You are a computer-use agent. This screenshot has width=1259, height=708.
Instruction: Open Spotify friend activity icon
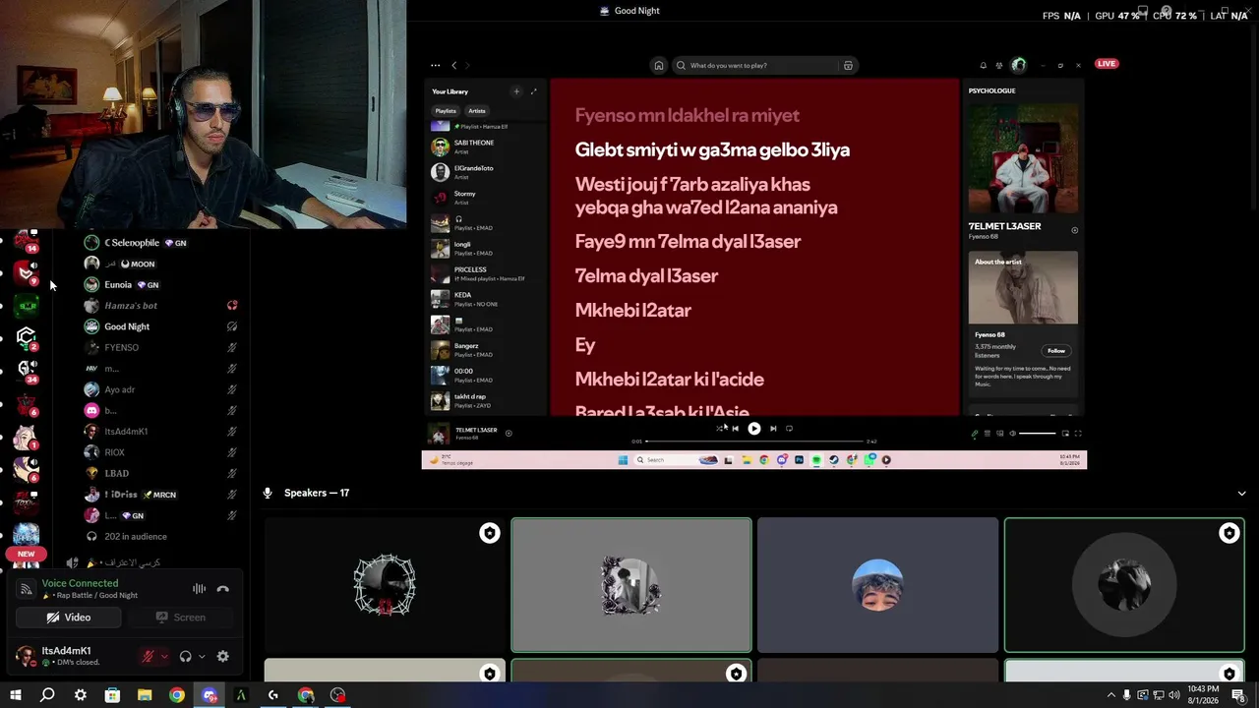point(999,66)
